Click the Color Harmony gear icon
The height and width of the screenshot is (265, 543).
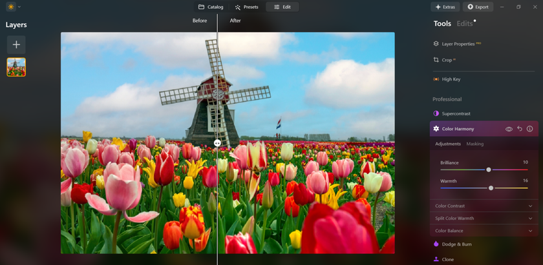[x=436, y=128]
